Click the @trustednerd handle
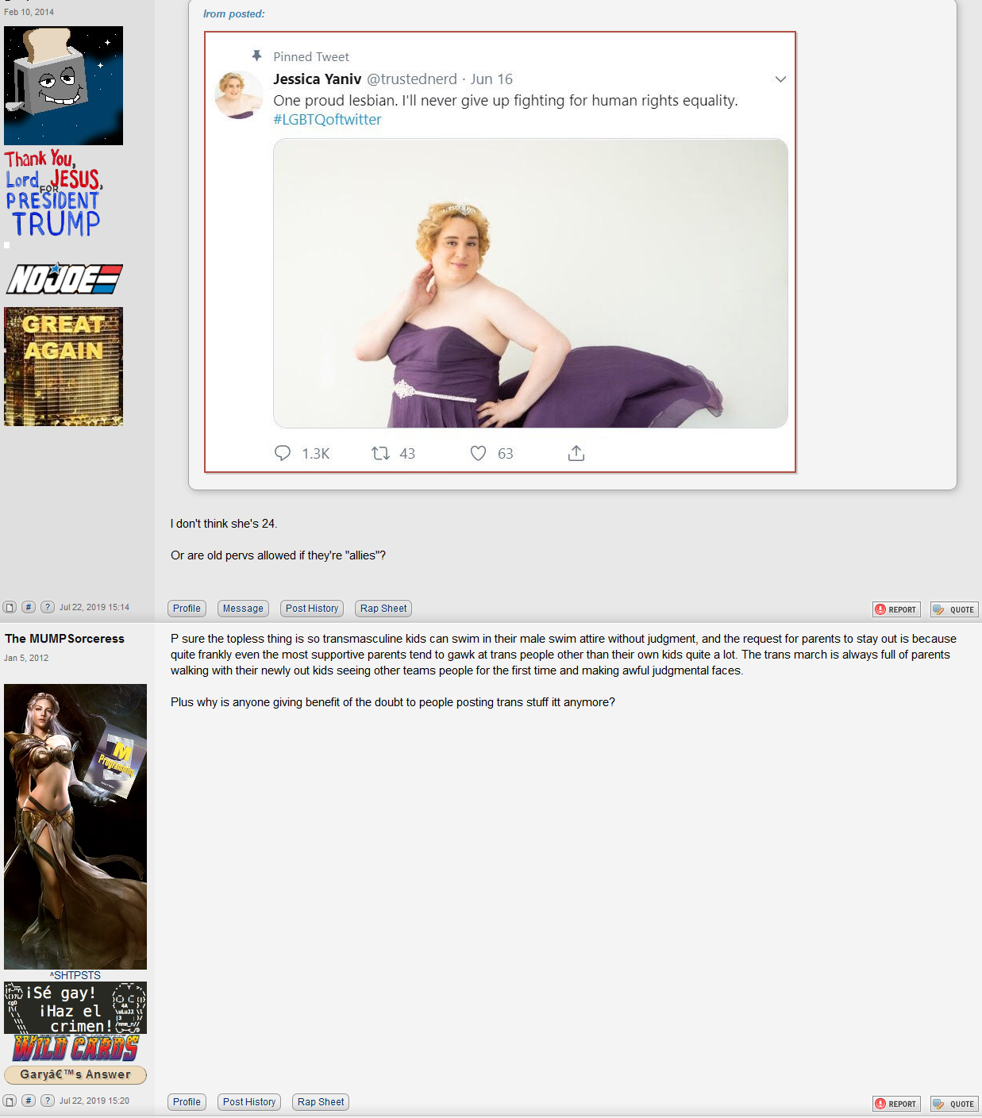The image size is (982, 1118). coord(412,79)
